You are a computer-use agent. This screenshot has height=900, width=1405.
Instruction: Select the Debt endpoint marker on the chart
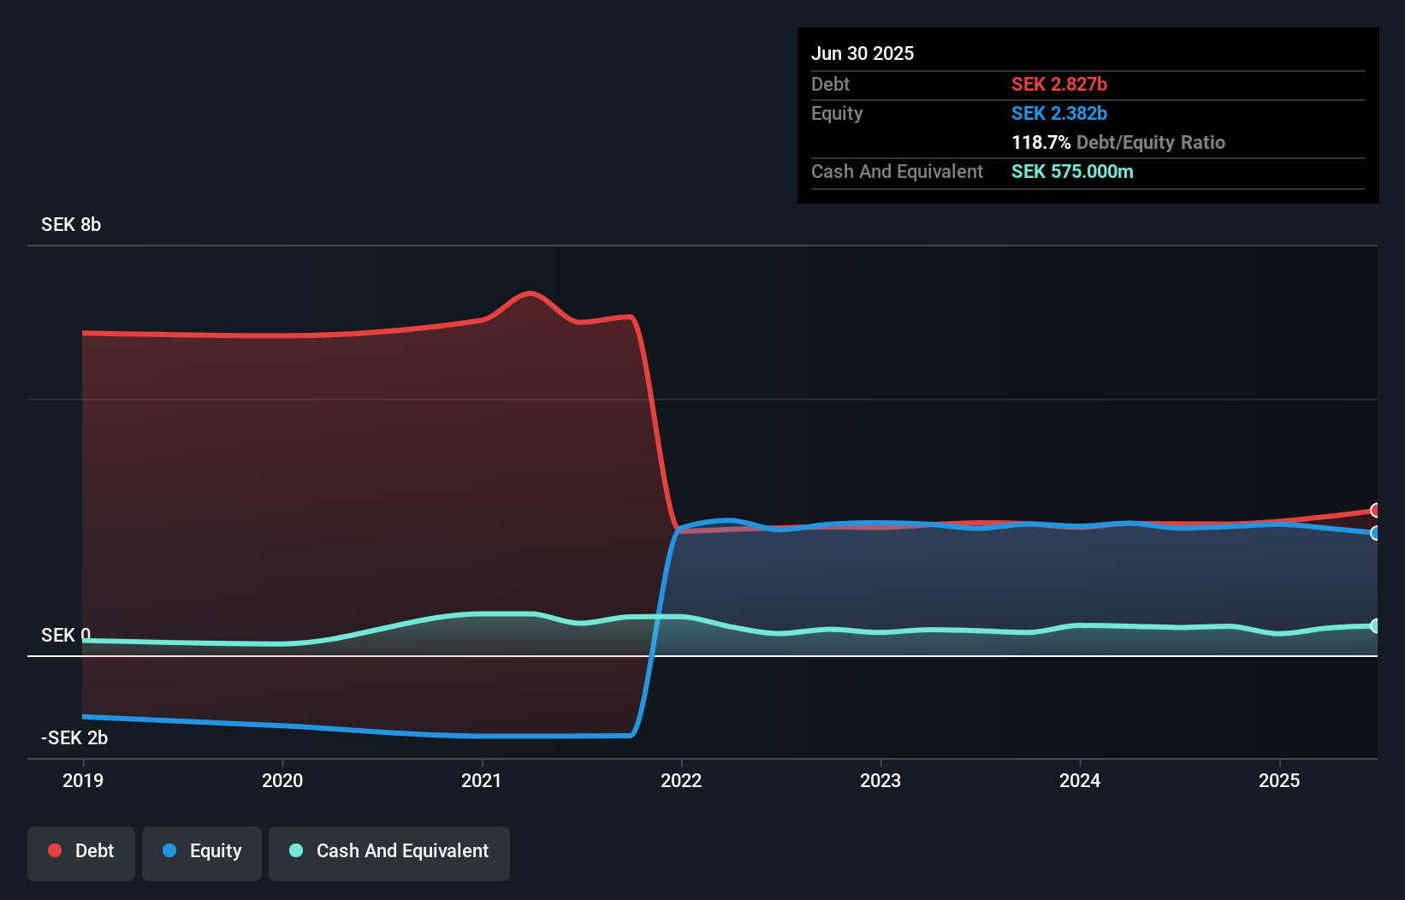pos(1374,510)
